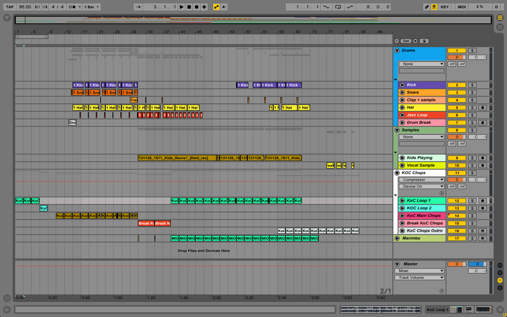
Task: Switch to Session View selector icon
Action: click(x=500, y=27)
